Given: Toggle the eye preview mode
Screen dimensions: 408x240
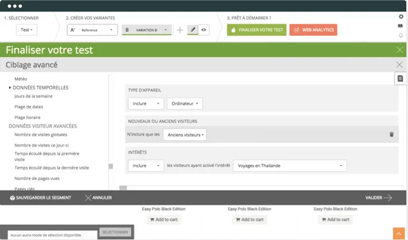Looking at the screenshot, I should point(204,30).
